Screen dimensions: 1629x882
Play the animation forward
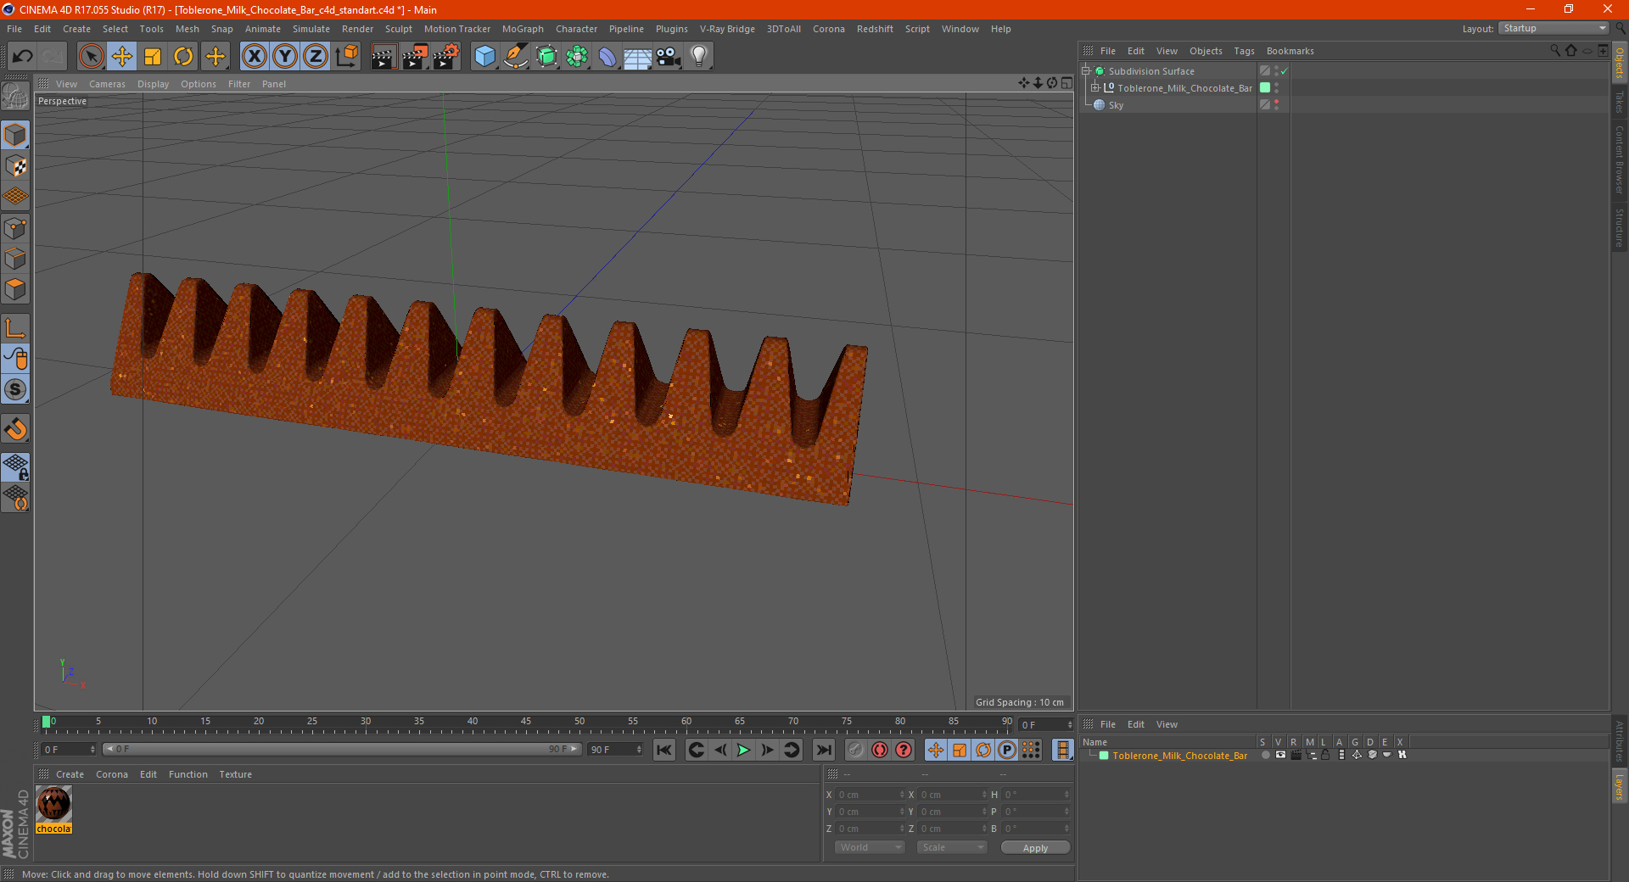[743, 750]
